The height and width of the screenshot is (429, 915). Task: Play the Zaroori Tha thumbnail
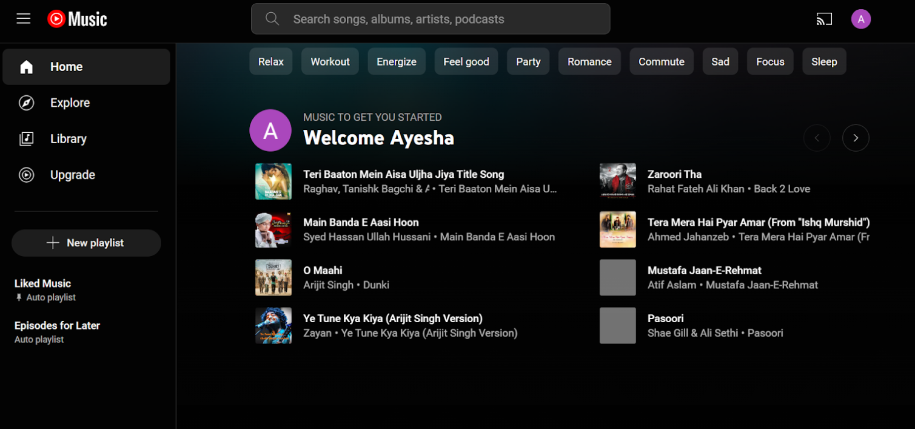pyautogui.click(x=618, y=181)
